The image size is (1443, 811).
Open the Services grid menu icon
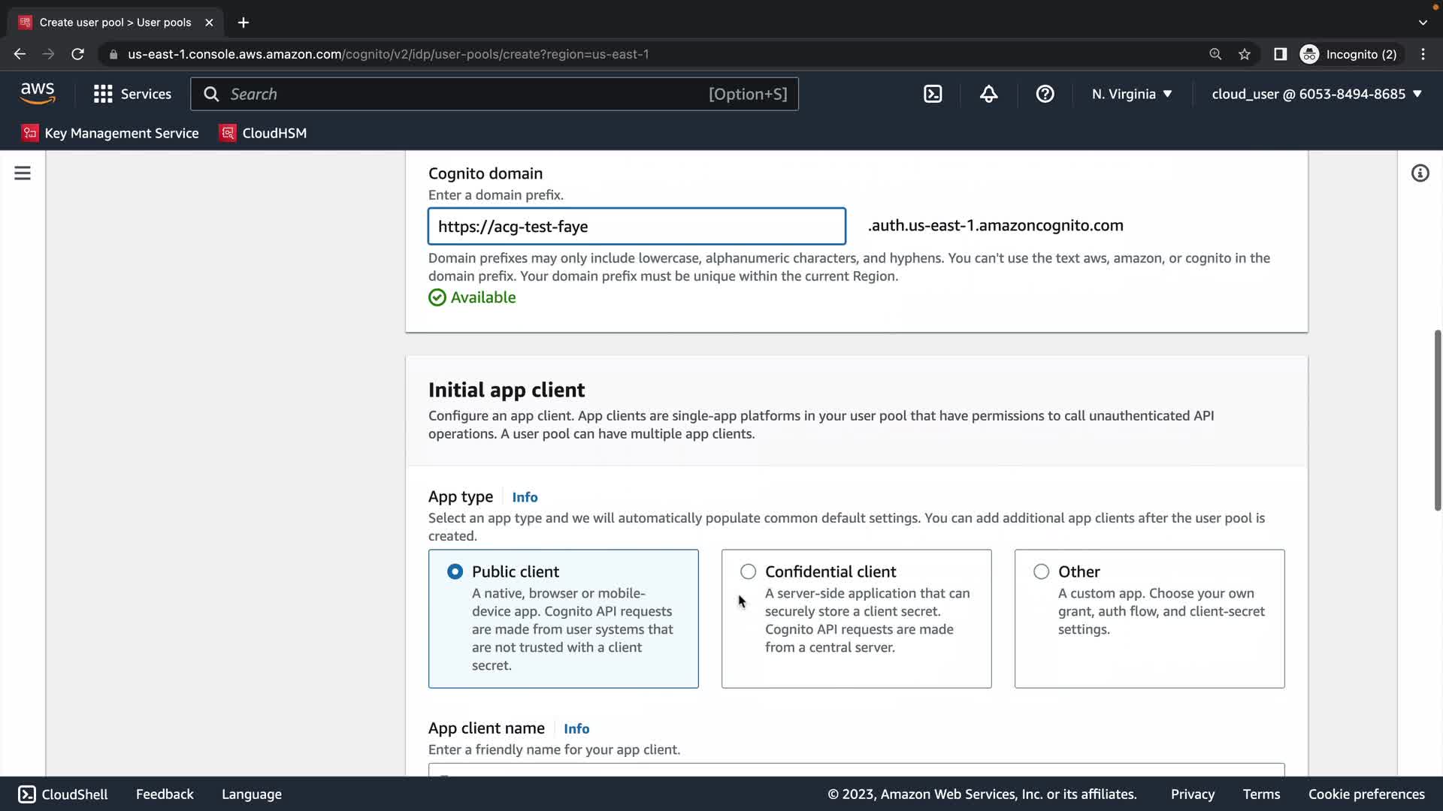(103, 94)
